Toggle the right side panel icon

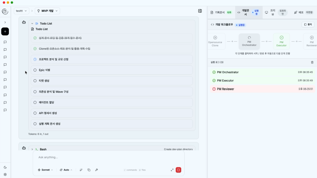tap(200, 11)
